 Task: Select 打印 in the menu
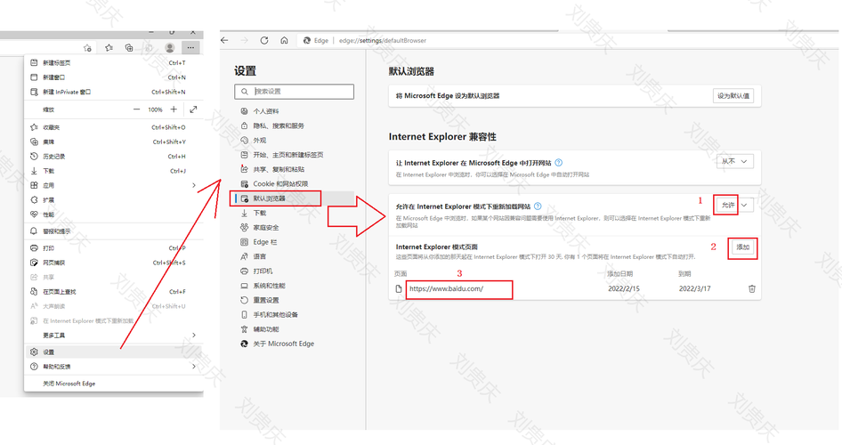pyautogui.click(x=113, y=248)
